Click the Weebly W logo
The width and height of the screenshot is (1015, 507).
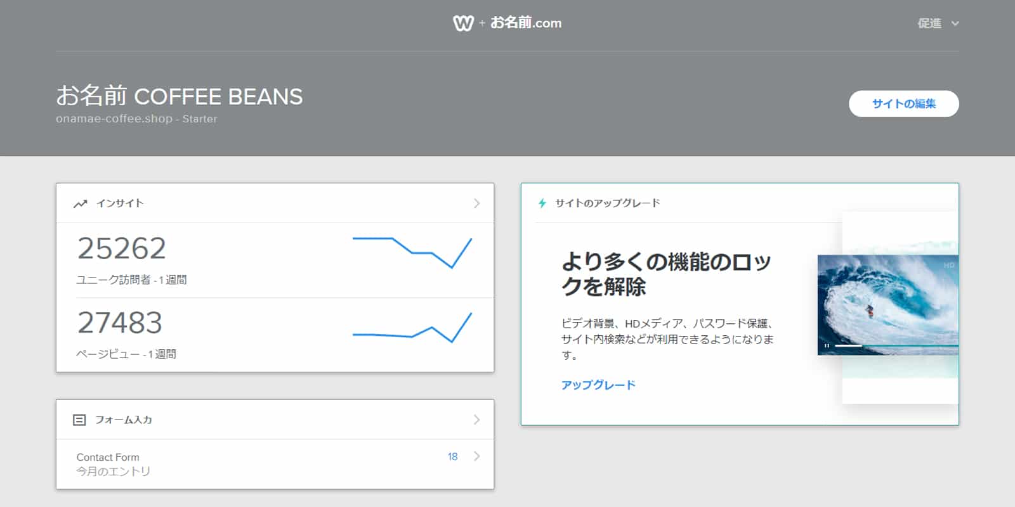(x=463, y=23)
